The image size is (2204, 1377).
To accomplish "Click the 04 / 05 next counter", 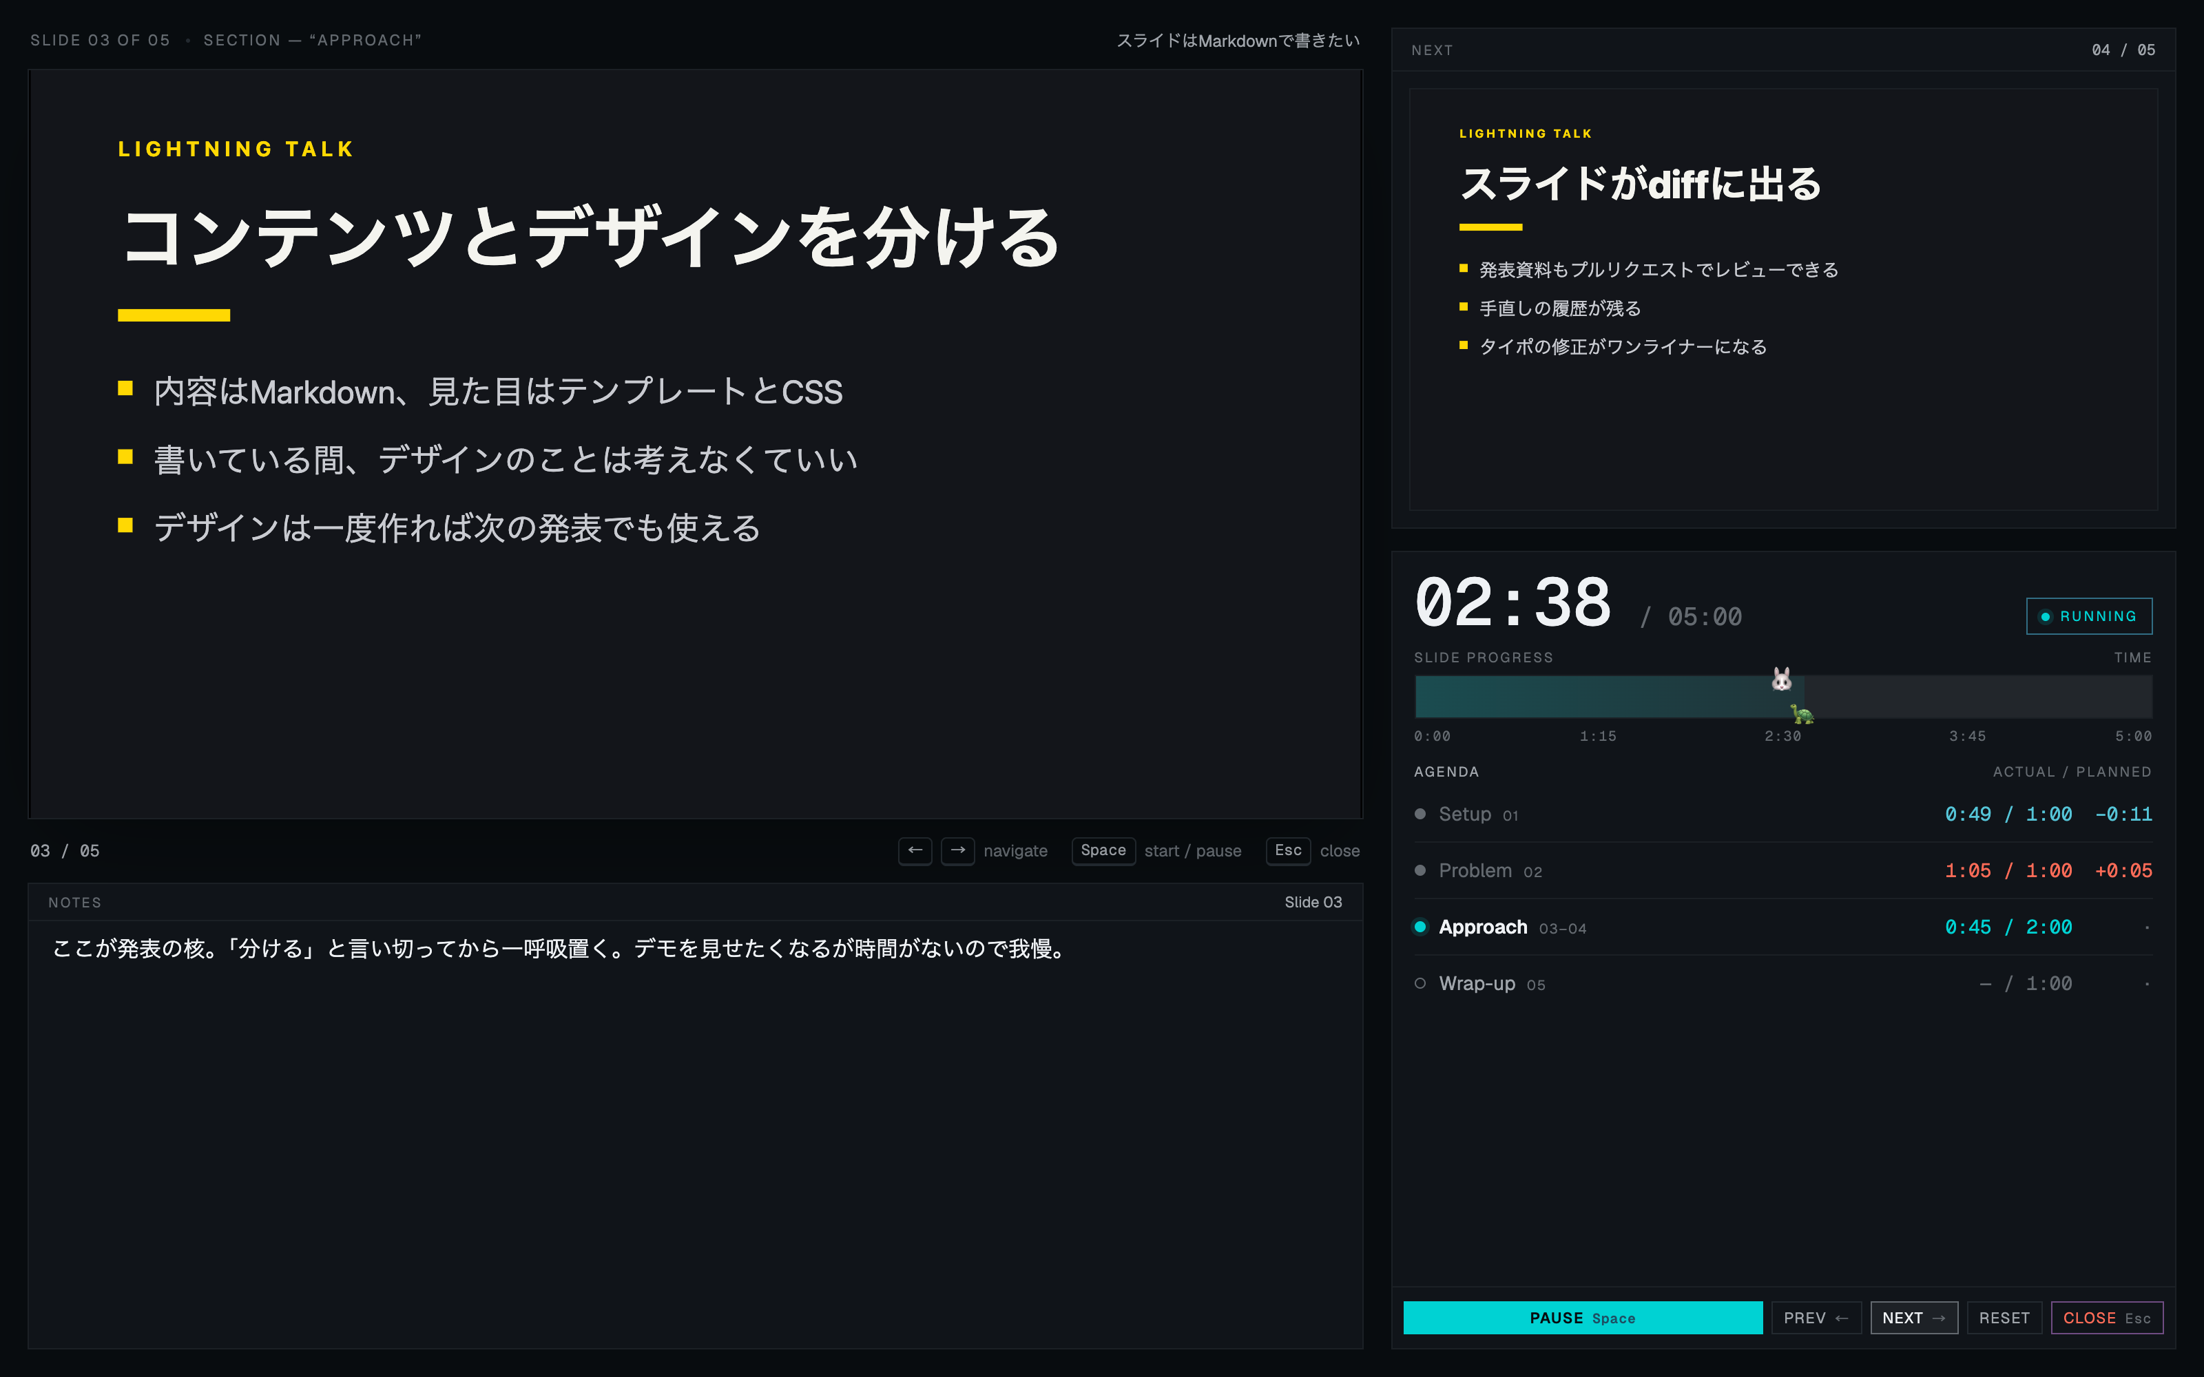I will pyautogui.click(x=2123, y=50).
